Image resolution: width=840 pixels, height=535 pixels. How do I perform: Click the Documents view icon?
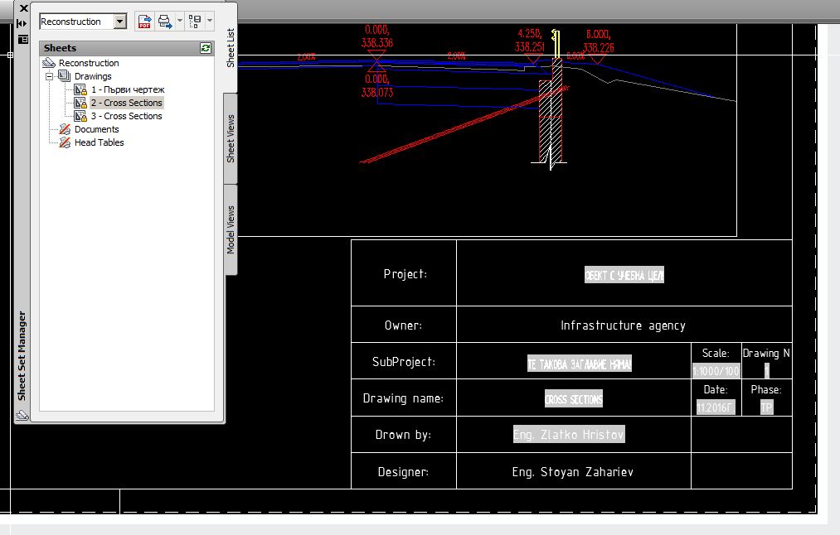(x=65, y=129)
